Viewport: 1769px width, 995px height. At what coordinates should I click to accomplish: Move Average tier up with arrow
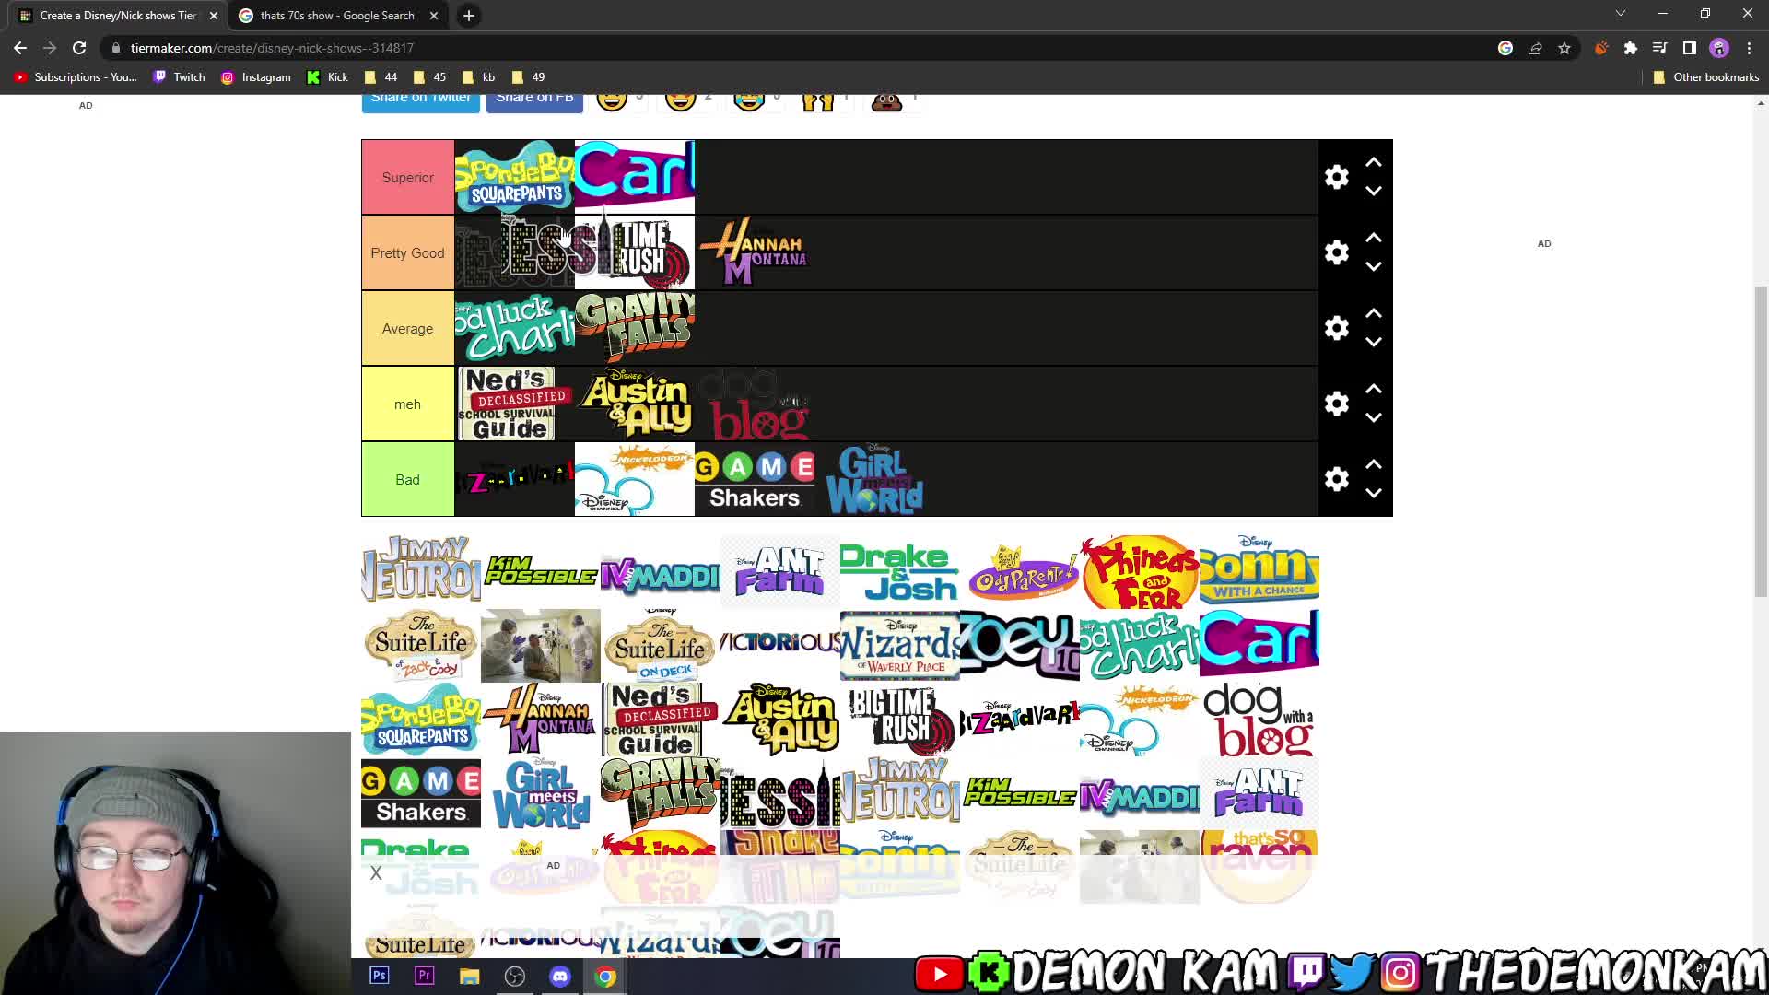[x=1374, y=313]
